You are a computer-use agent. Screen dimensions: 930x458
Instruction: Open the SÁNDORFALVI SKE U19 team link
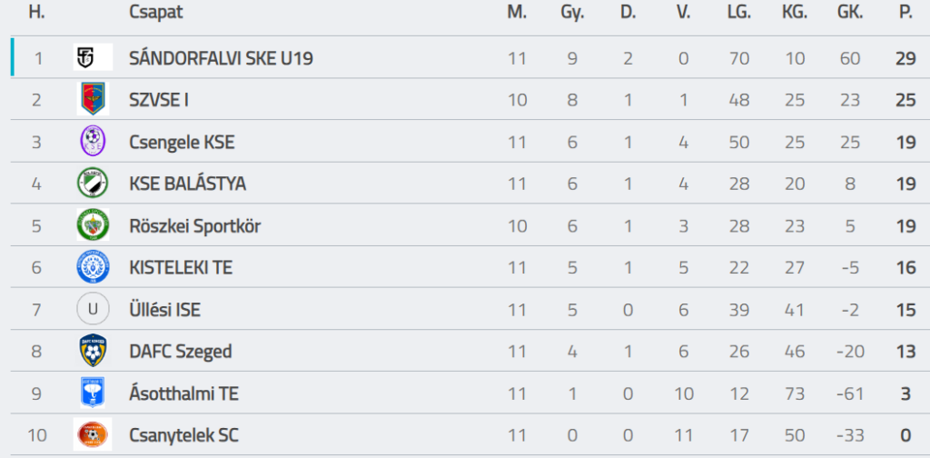[222, 58]
